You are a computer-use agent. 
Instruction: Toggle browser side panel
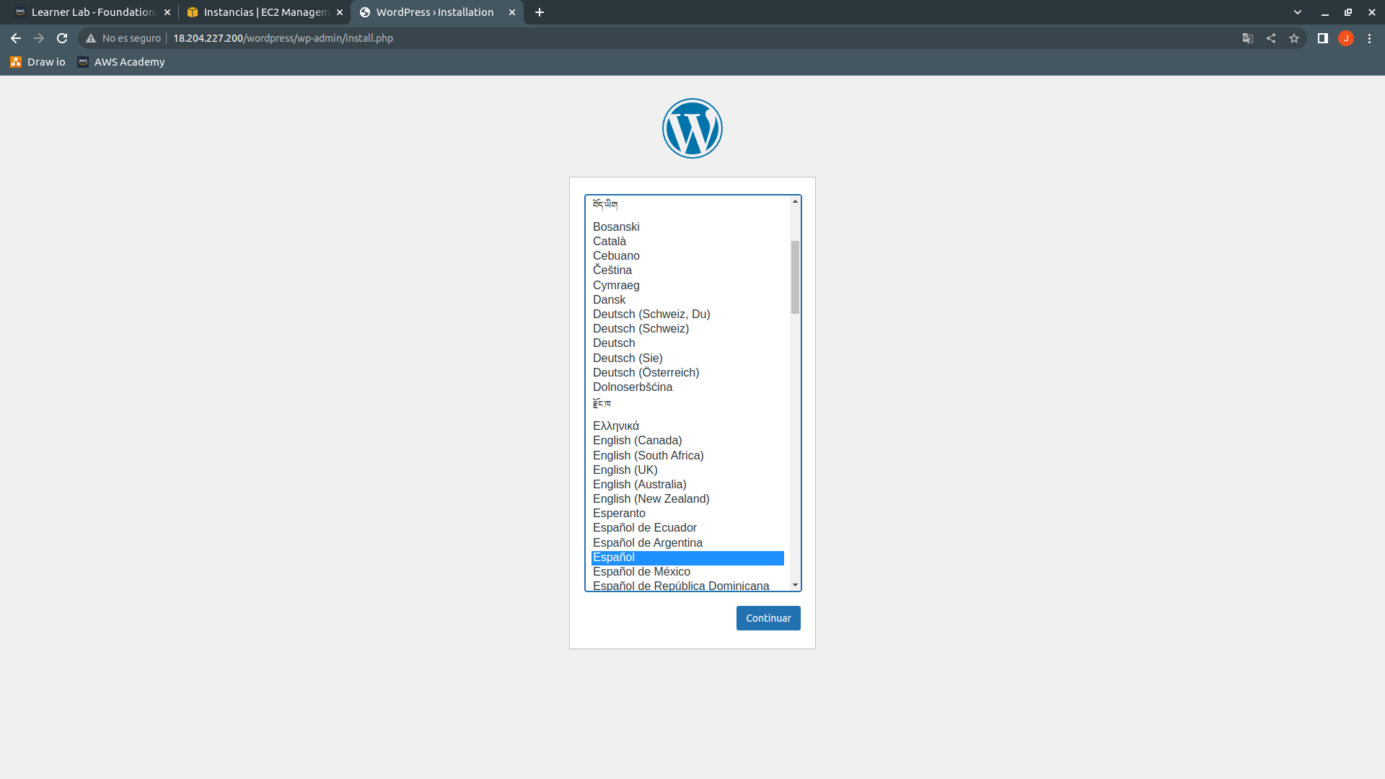pos(1323,38)
